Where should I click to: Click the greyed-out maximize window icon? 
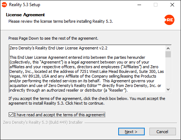click(x=156, y=5)
